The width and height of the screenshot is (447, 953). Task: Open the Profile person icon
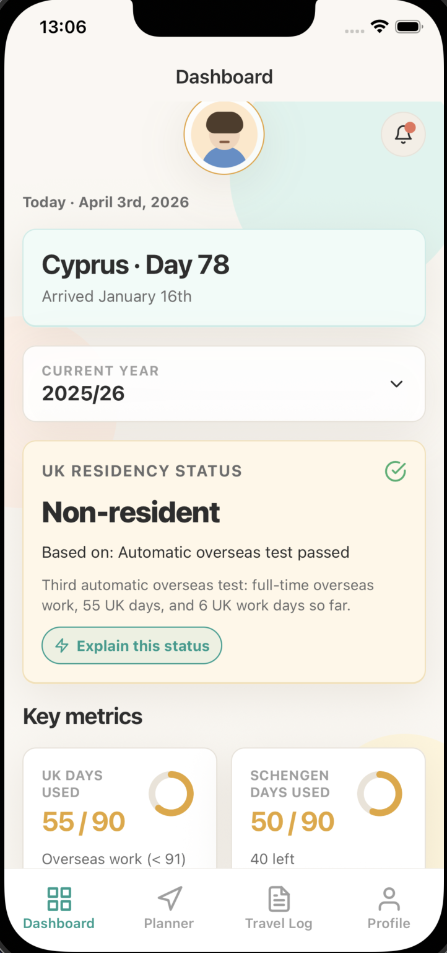pyautogui.click(x=389, y=898)
